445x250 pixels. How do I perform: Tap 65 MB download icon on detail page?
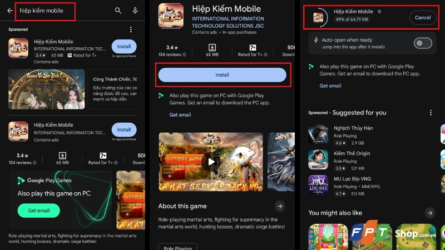pyautogui.click(x=212, y=47)
